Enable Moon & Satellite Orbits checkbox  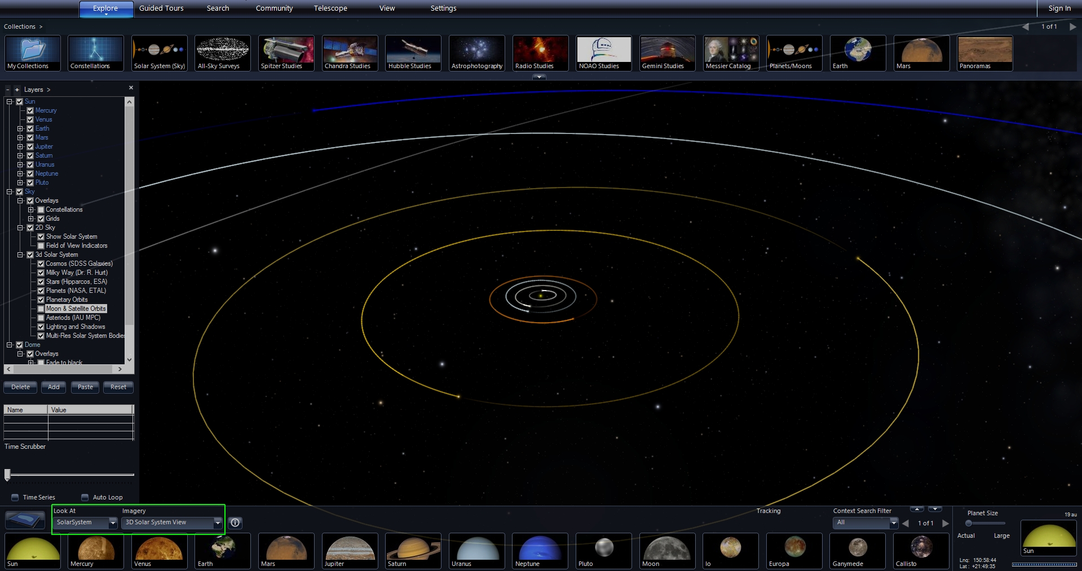(41, 309)
